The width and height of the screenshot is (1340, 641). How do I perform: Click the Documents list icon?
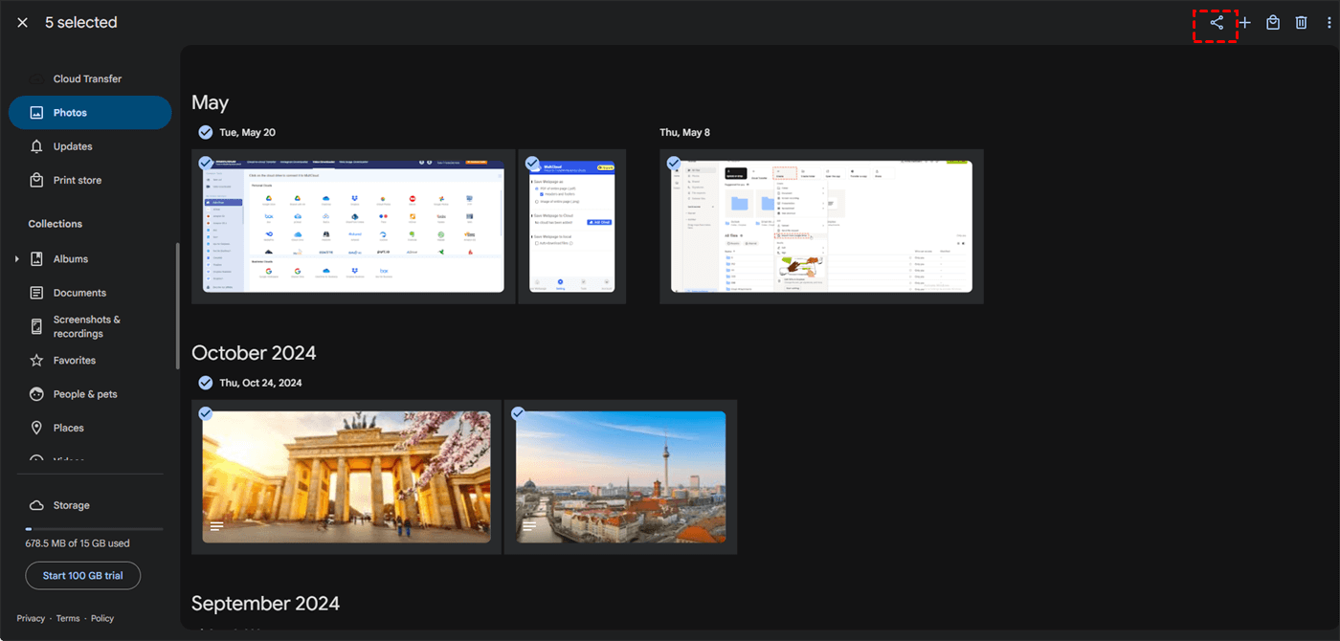click(36, 293)
